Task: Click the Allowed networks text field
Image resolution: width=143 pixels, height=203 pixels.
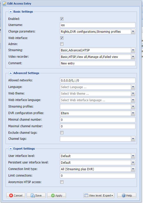Action: click(98, 80)
